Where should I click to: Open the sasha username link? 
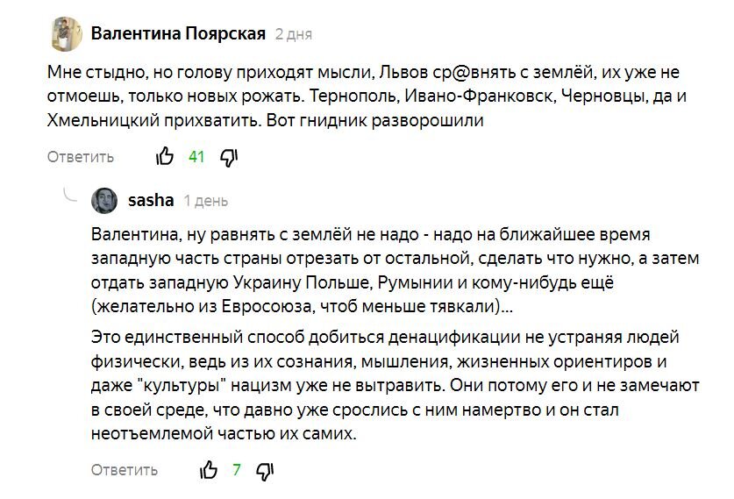point(151,200)
